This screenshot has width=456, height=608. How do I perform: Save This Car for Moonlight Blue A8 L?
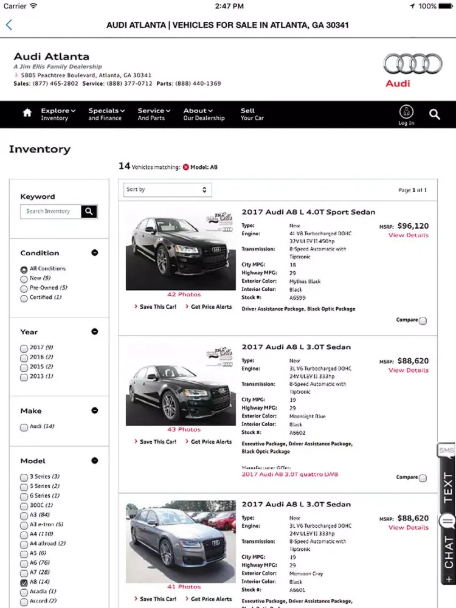coord(156,441)
